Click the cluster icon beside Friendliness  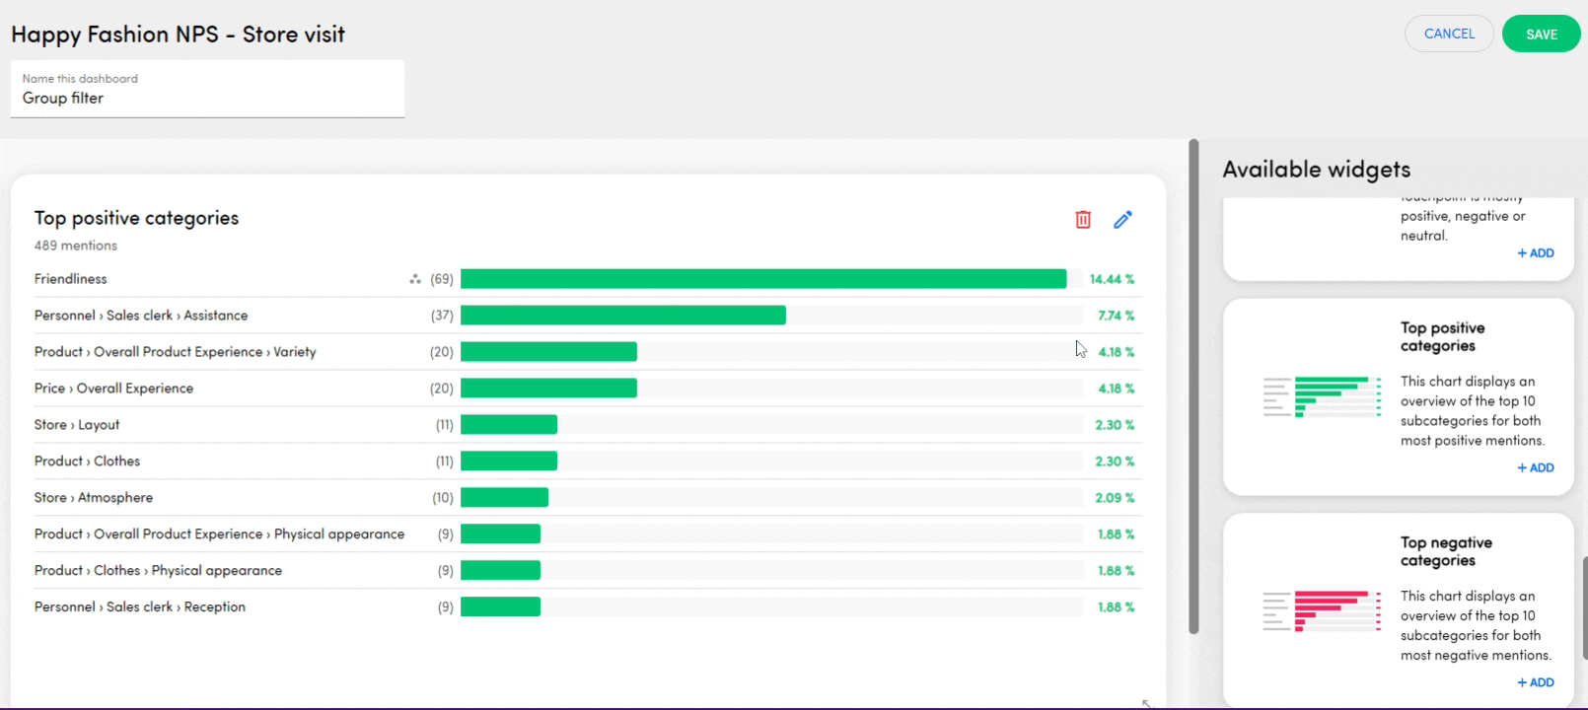click(x=415, y=279)
